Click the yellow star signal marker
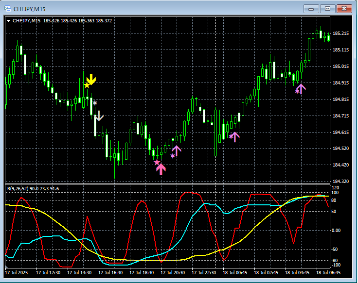The height and width of the screenshot is (283, 358). tap(87, 85)
